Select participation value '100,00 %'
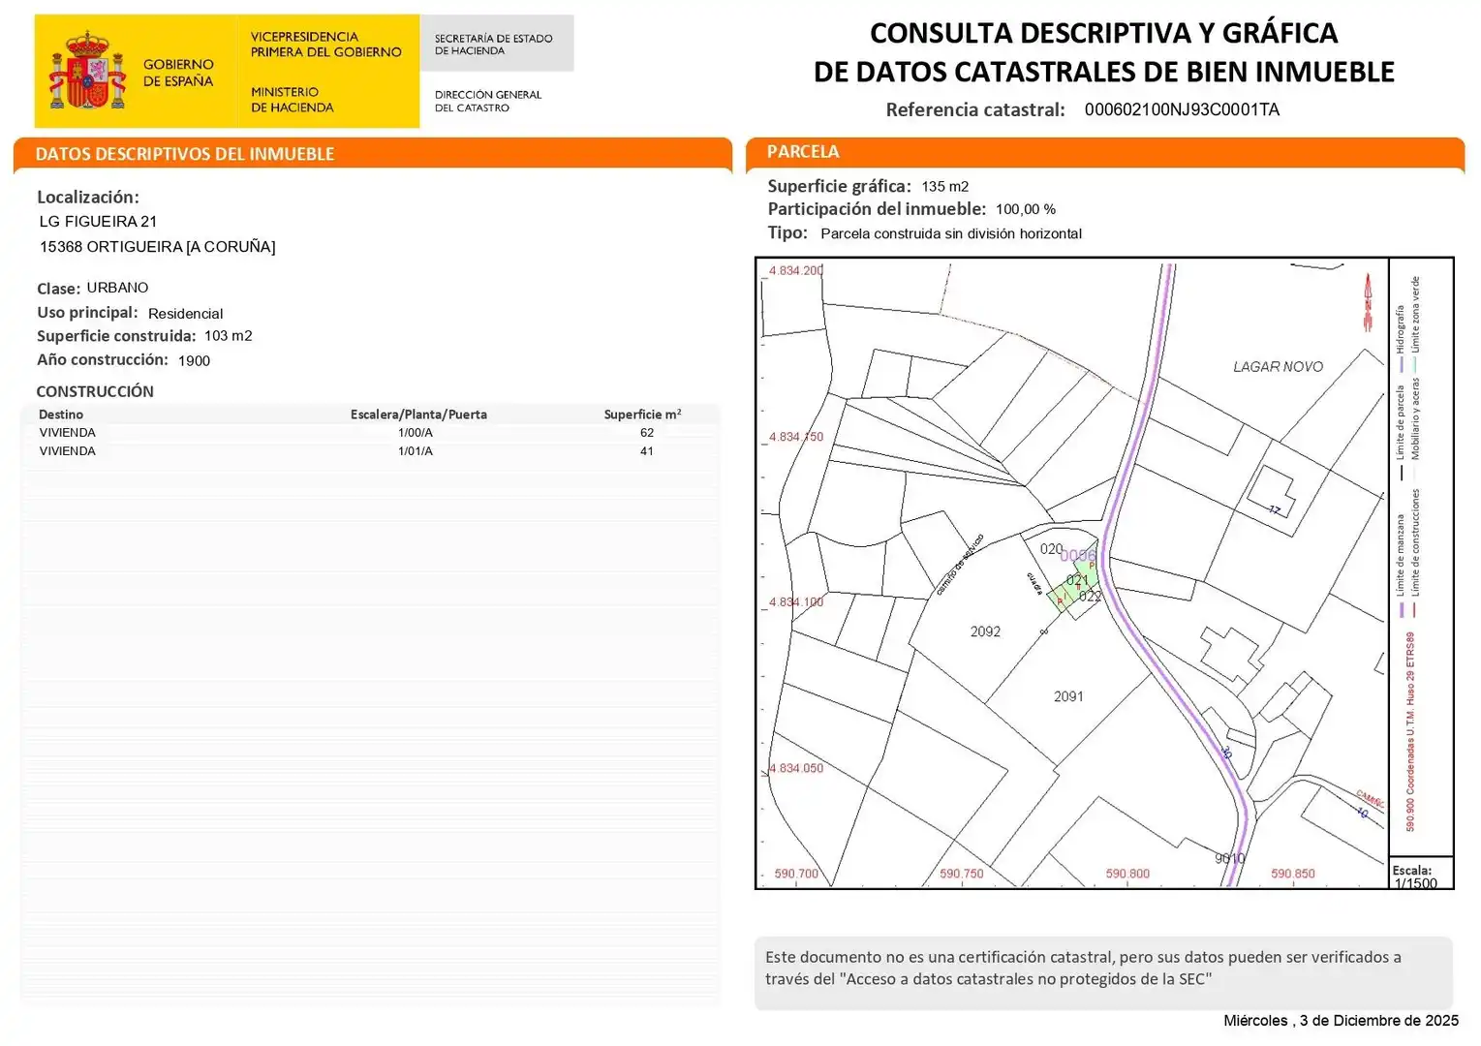The image size is (1481, 1046). tap(1026, 209)
